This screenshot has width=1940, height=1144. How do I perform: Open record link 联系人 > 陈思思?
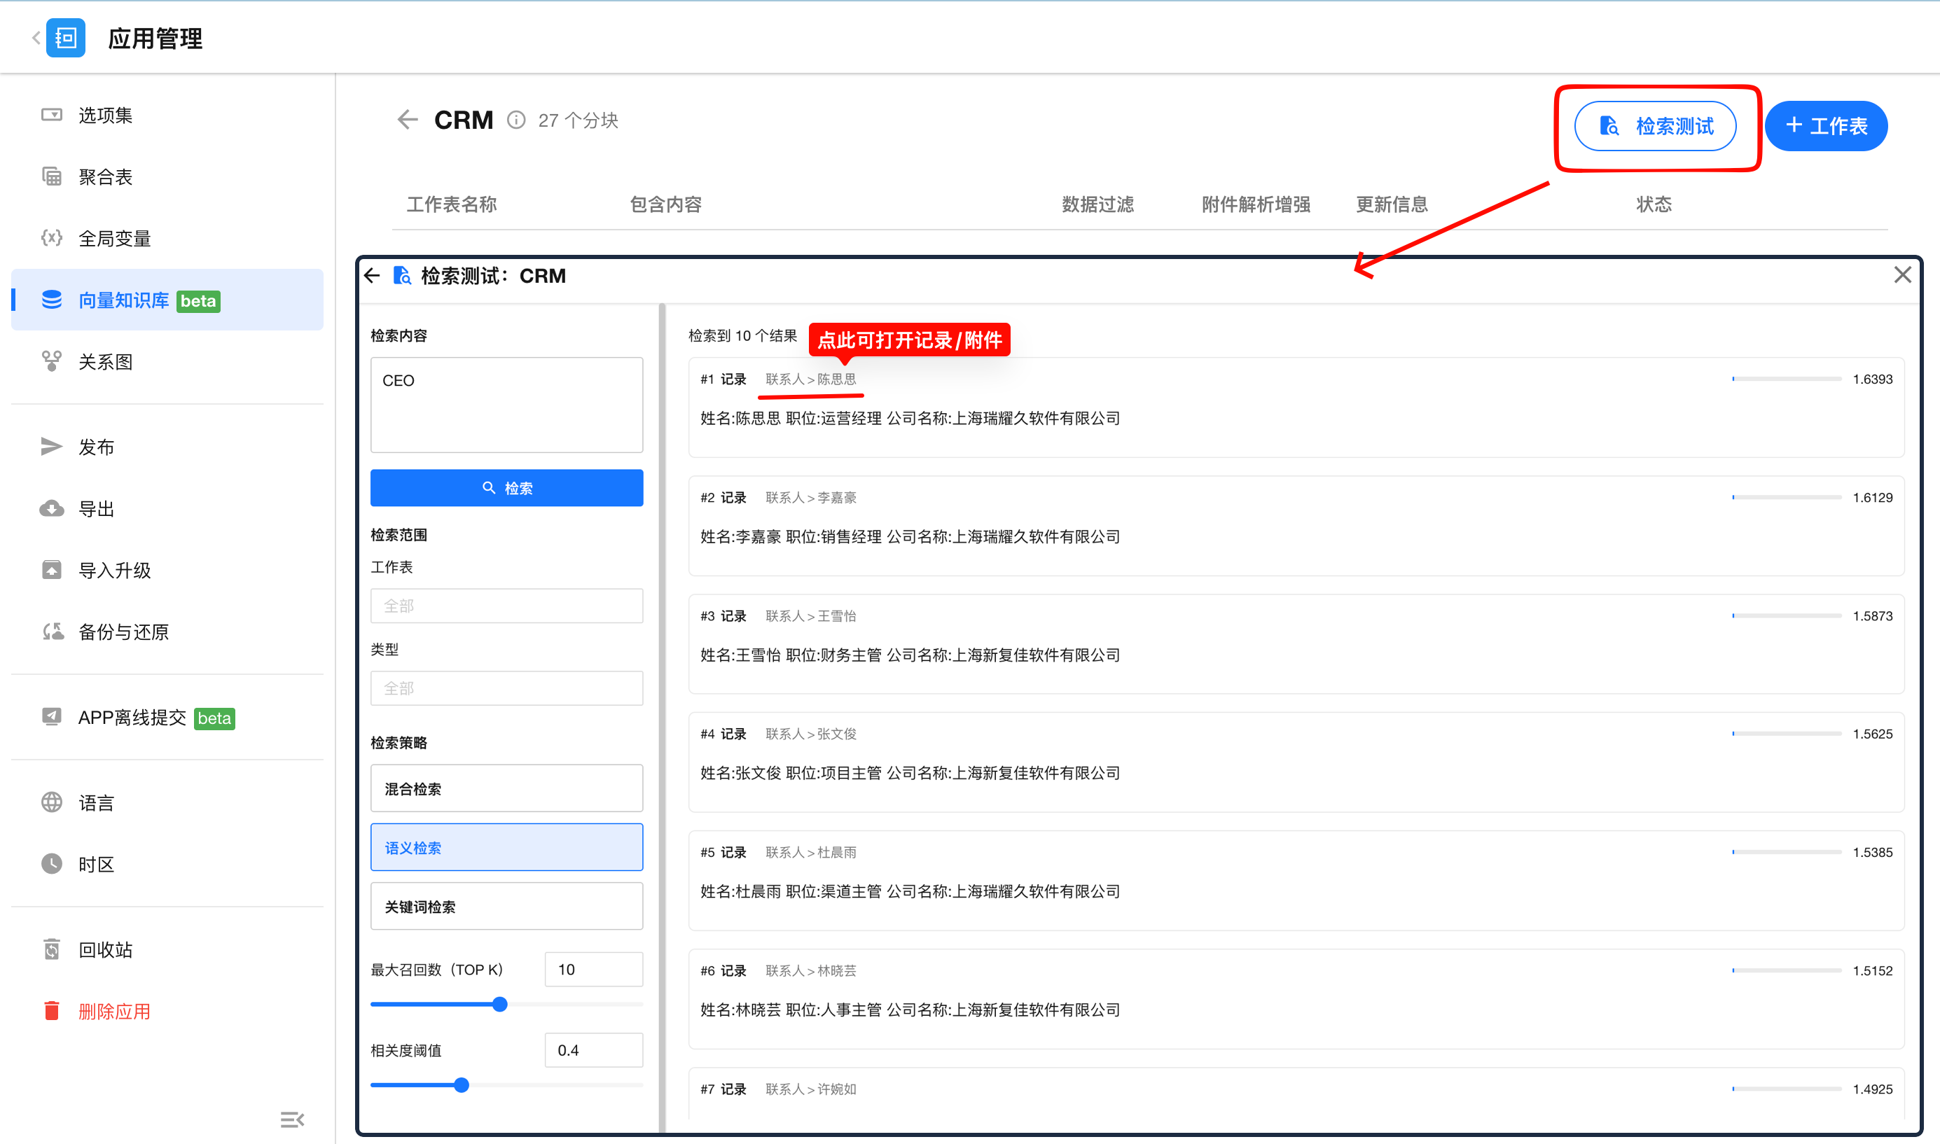point(810,379)
